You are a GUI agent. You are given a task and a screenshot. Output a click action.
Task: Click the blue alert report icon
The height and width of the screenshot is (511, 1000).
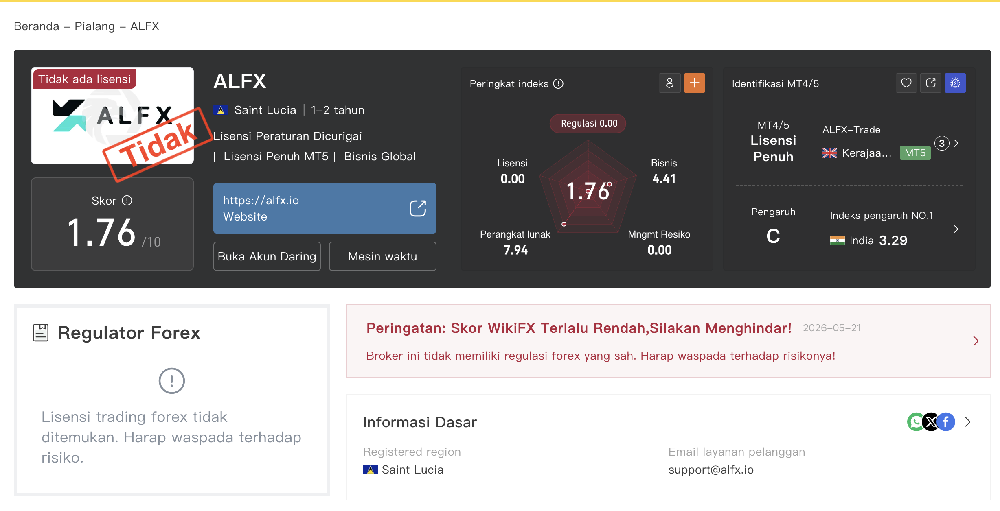[955, 83]
